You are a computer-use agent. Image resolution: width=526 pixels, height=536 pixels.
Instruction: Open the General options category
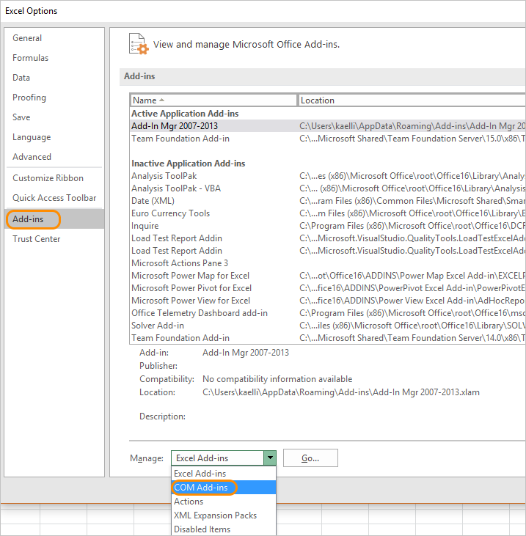click(x=27, y=38)
